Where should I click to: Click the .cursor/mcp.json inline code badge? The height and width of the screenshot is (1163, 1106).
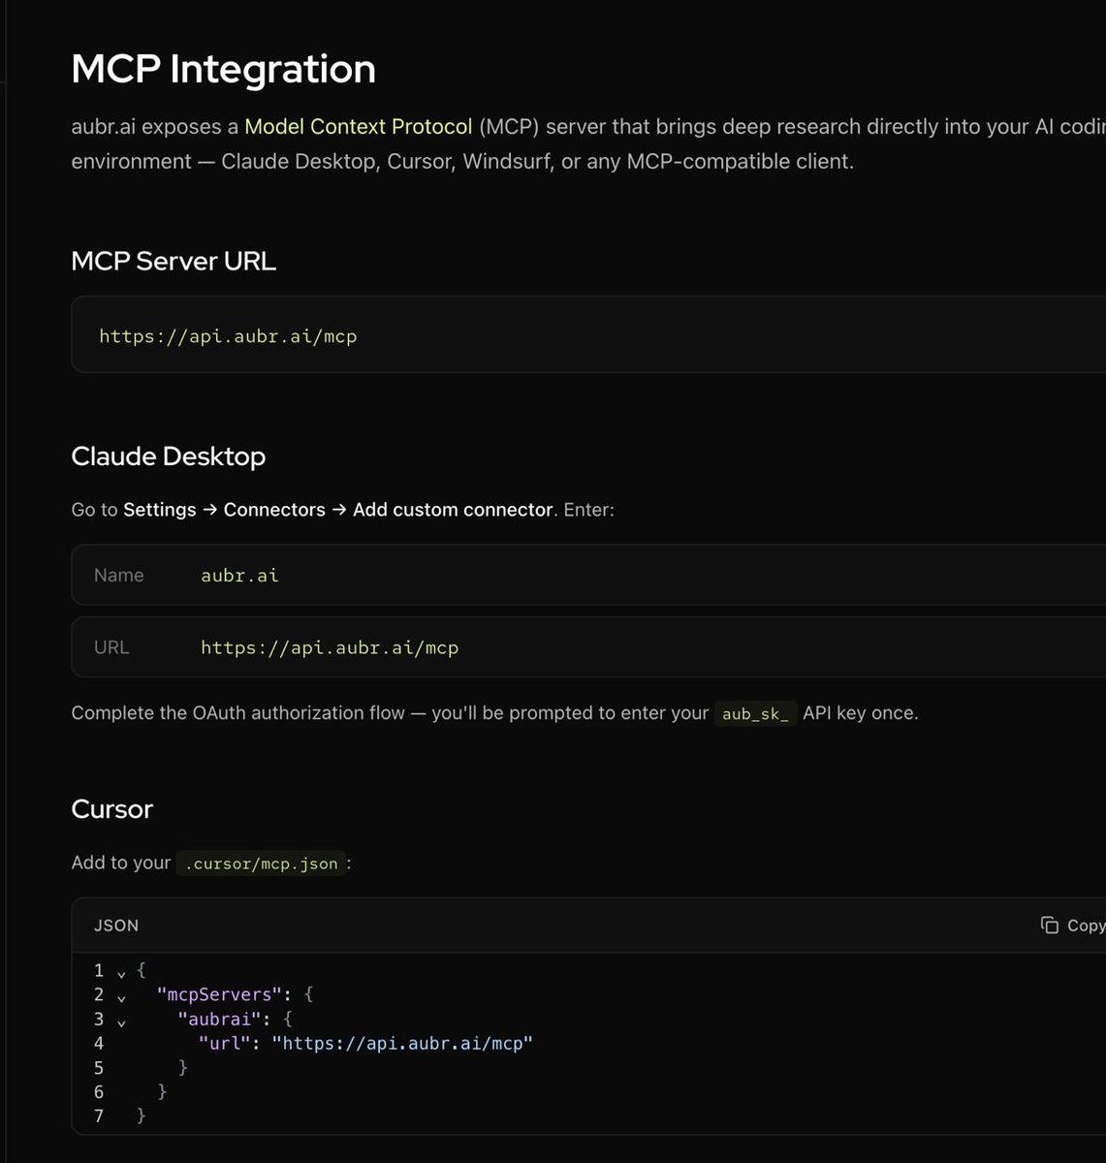[262, 864]
